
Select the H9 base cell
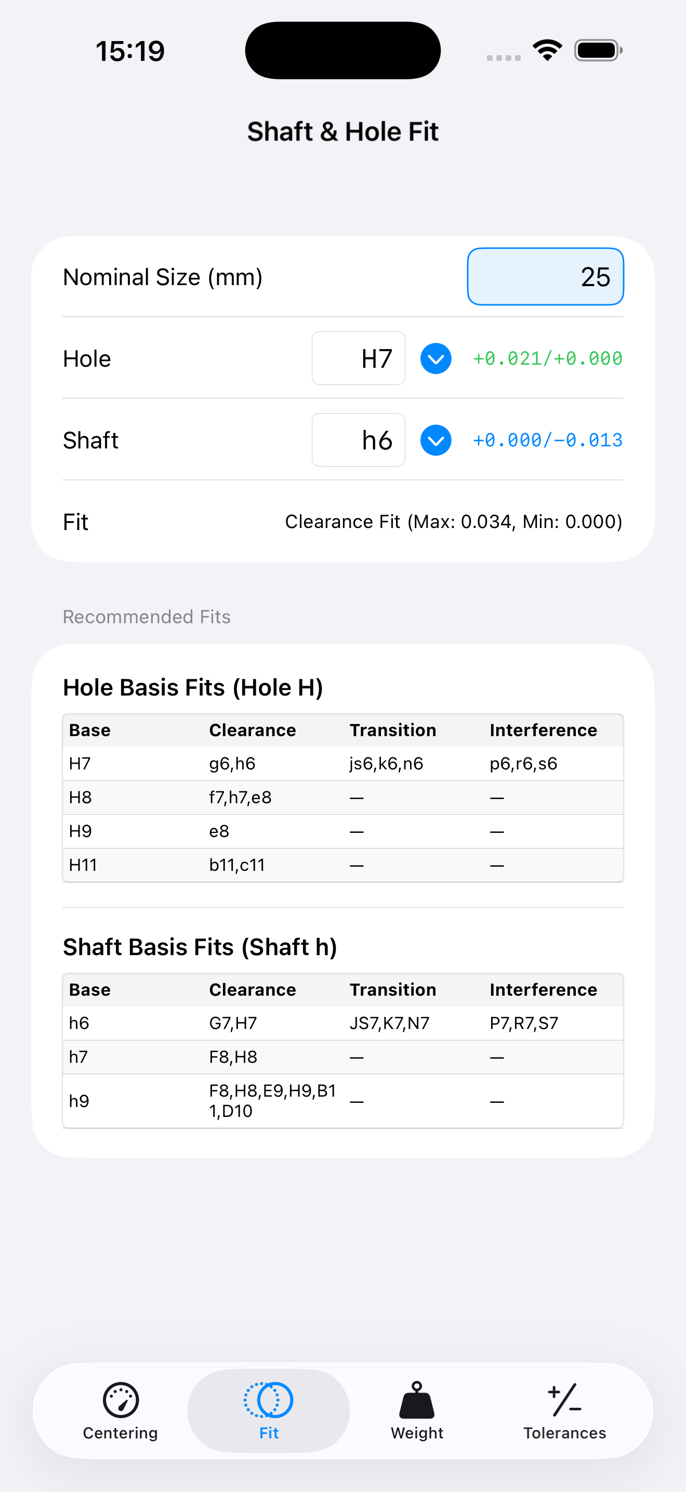click(80, 831)
